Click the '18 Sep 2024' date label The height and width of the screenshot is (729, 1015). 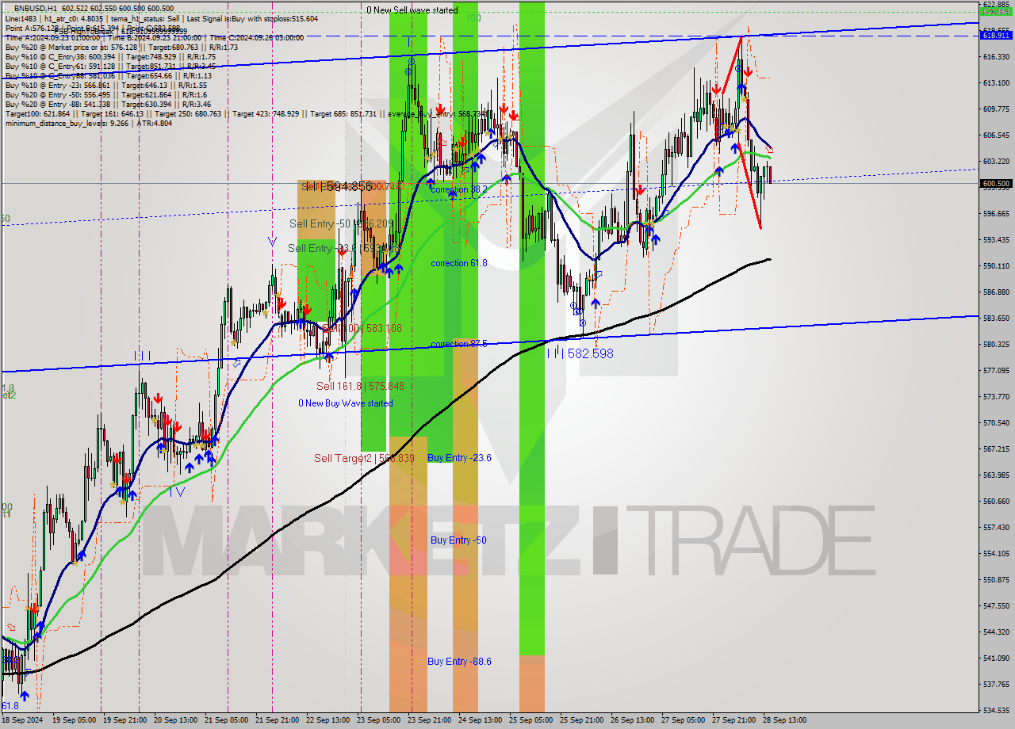(x=22, y=720)
